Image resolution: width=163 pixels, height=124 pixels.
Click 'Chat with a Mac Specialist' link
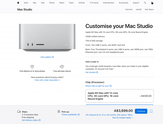(47, 80)
